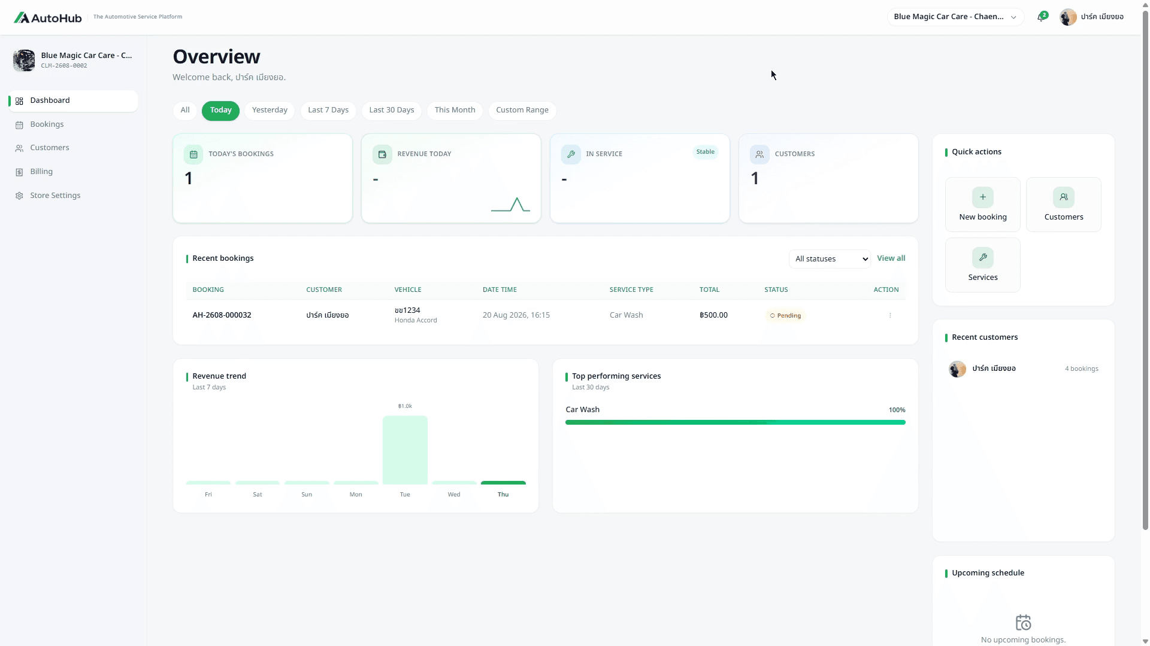Click the Customers people icon in sidebar
The image size is (1150, 646).
(19, 148)
